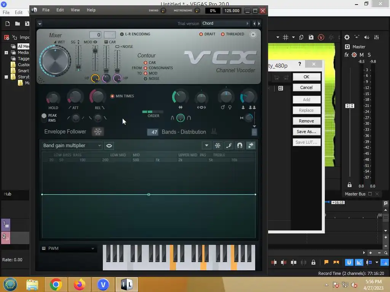The width and height of the screenshot is (390, 292).
Task: Open options arrow menu in band editor toolbar
Action: (x=206, y=146)
